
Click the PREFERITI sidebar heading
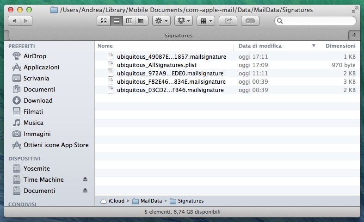(x=22, y=46)
